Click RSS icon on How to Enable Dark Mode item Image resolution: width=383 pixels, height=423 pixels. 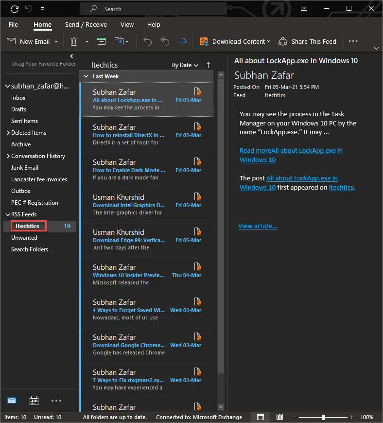click(x=198, y=161)
